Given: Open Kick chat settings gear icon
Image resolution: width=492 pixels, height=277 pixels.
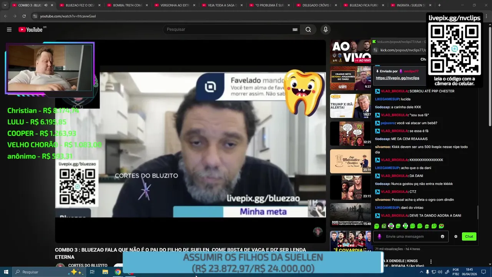Looking at the screenshot, I should click(x=456, y=237).
